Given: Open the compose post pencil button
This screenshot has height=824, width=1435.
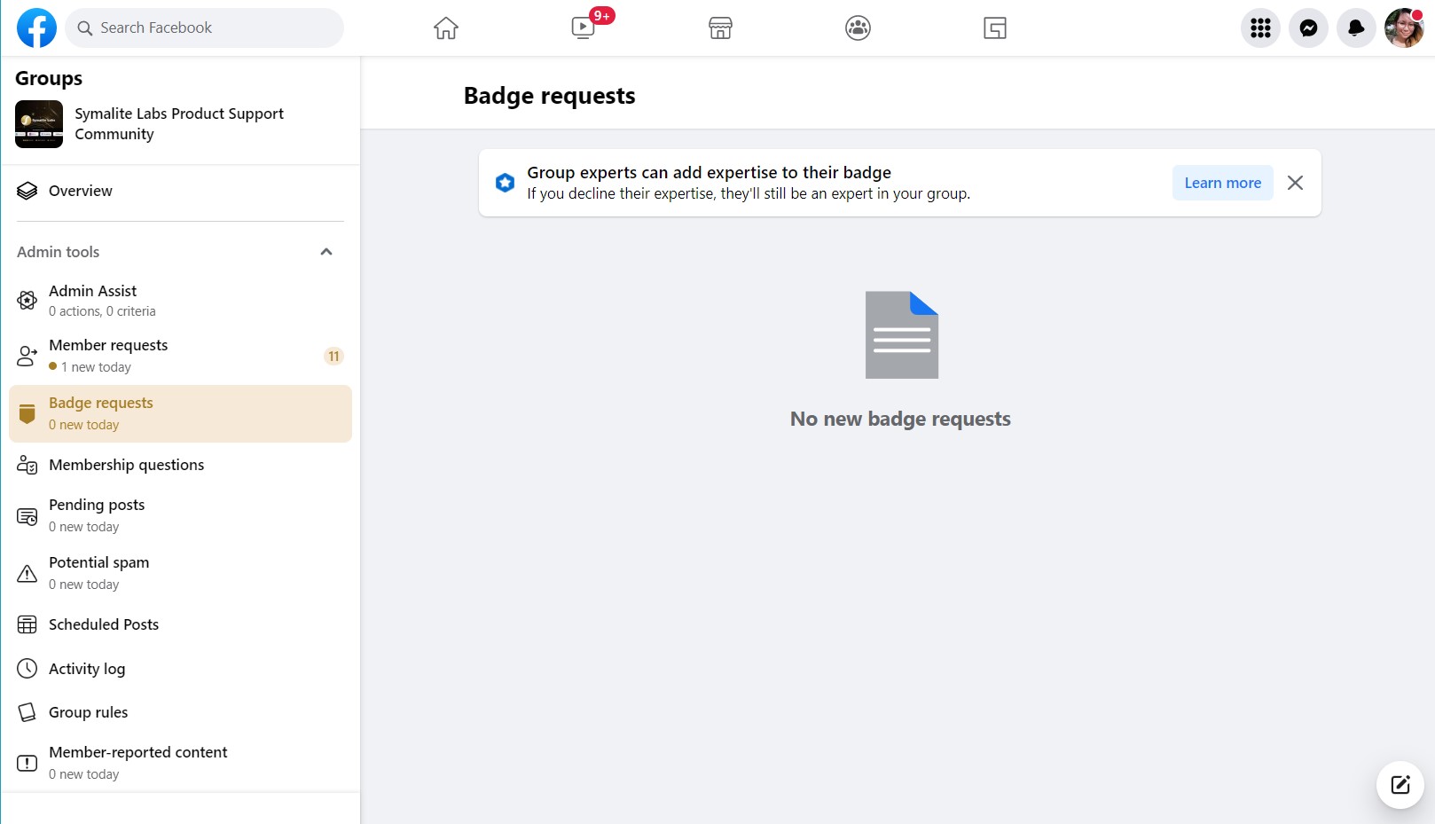Looking at the screenshot, I should click(x=1399, y=784).
